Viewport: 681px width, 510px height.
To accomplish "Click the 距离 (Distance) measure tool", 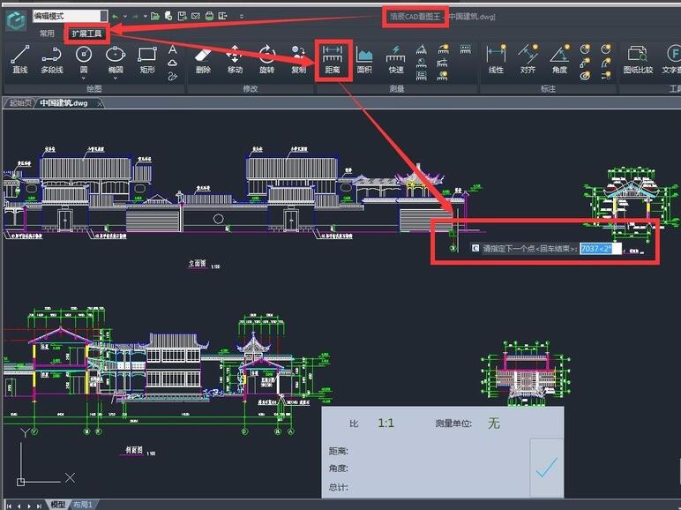I will pos(333,58).
